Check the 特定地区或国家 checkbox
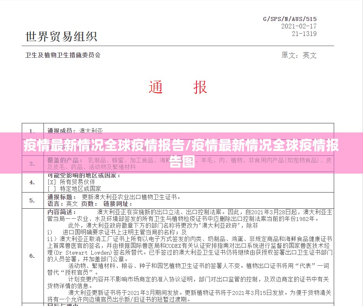Screen dimensions: 363x306 [x=51, y=188]
